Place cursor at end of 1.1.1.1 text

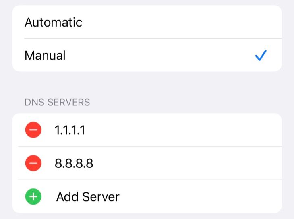[x=85, y=130]
